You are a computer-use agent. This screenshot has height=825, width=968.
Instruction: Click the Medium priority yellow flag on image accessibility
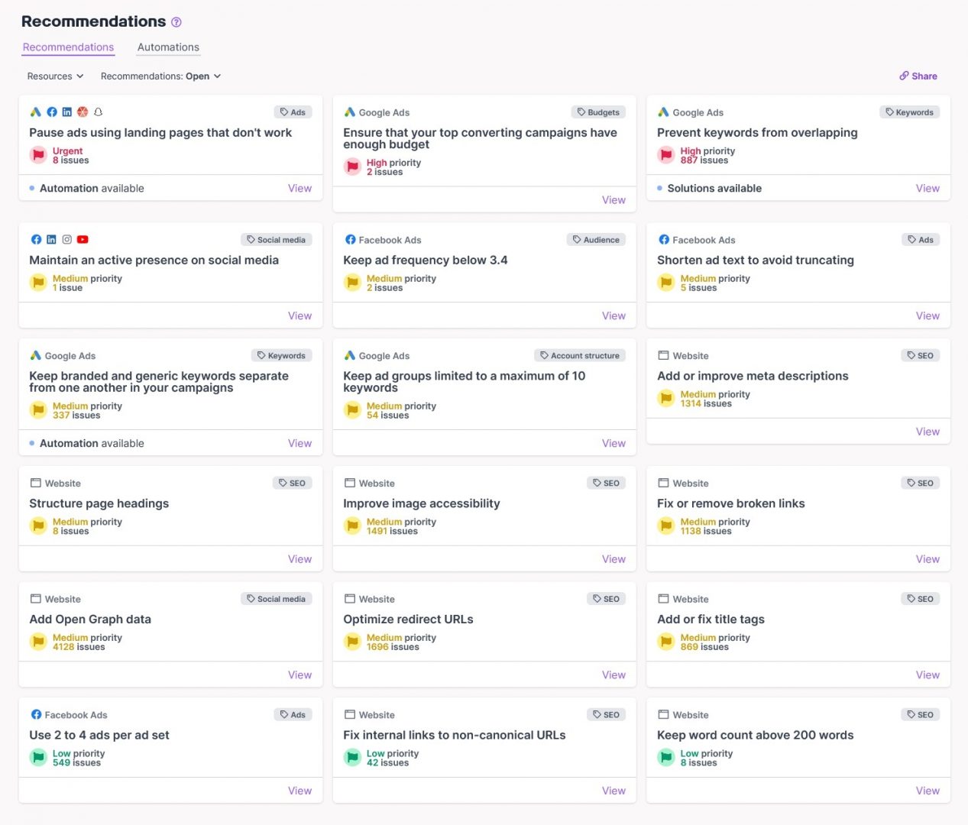click(x=352, y=526)
